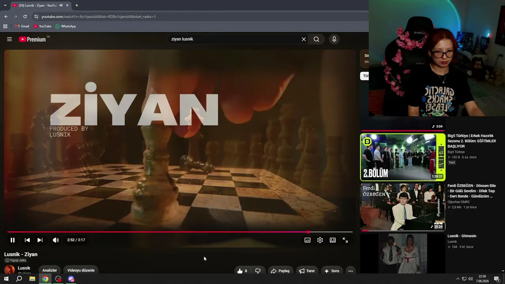Visit the Oğuzhan DMRC channel name
The height and width of the screenshot is (284, 505).
click(458, 202)
